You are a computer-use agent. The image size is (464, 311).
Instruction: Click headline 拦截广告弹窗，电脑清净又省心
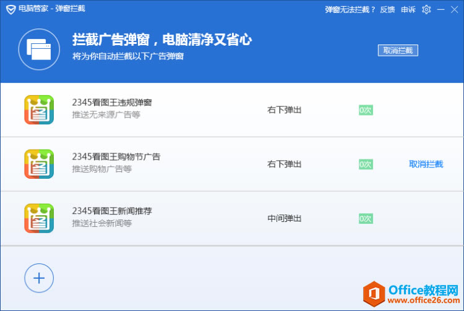coord(162,40)
